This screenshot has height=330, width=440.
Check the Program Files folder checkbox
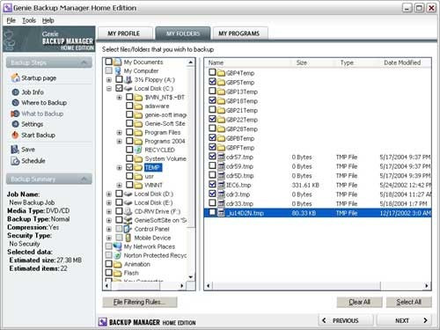(129, 132)
